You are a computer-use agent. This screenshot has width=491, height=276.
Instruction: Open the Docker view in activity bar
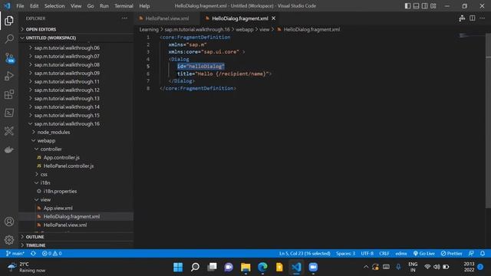(x=9, y=149)
